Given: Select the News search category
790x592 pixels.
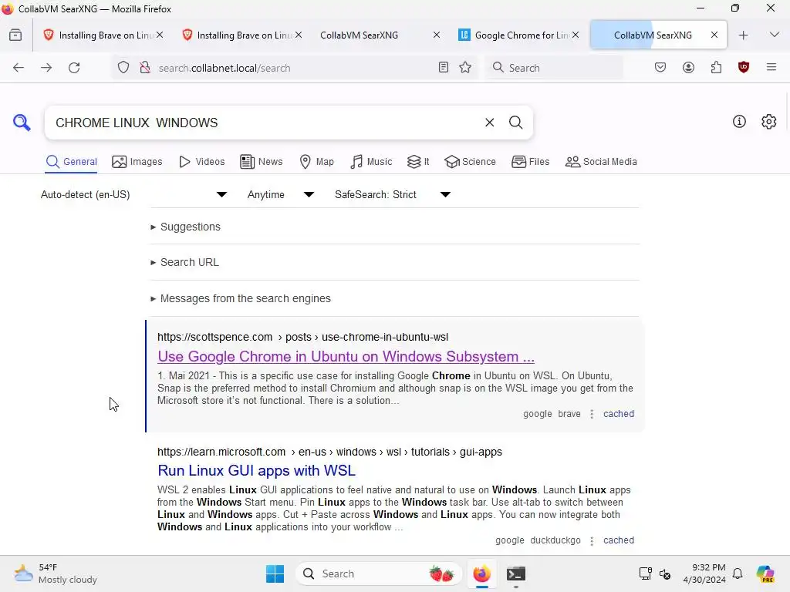Looking at the screenshot, I should [x=261, y=162].
